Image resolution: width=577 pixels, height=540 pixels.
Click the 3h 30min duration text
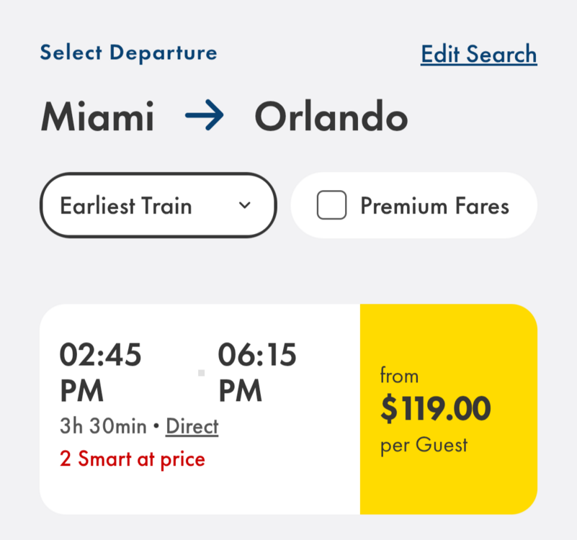coord(103,426)
